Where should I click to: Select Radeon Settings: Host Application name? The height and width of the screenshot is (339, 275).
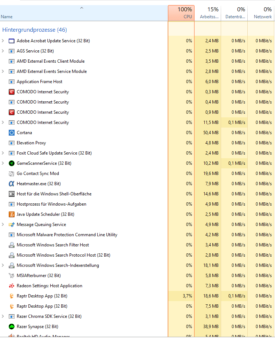click(50, 286)
